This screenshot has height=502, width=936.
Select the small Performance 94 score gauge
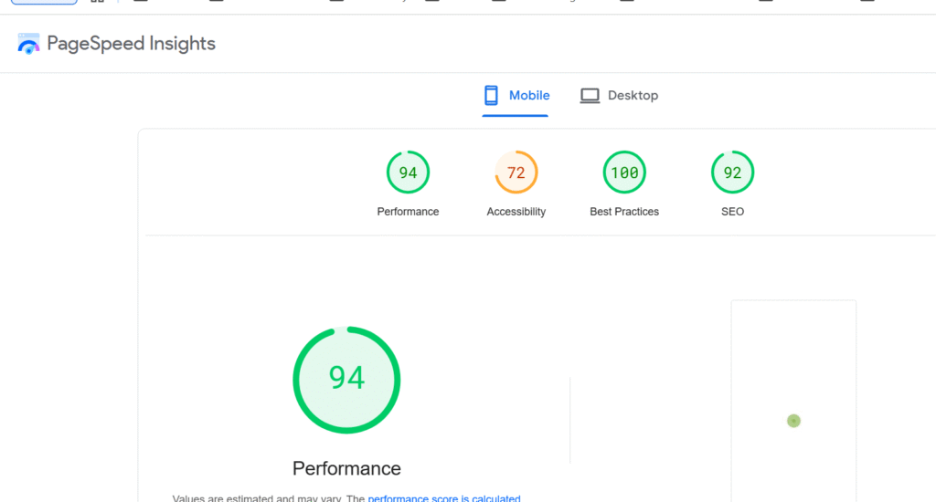click(x=408, y=173)
